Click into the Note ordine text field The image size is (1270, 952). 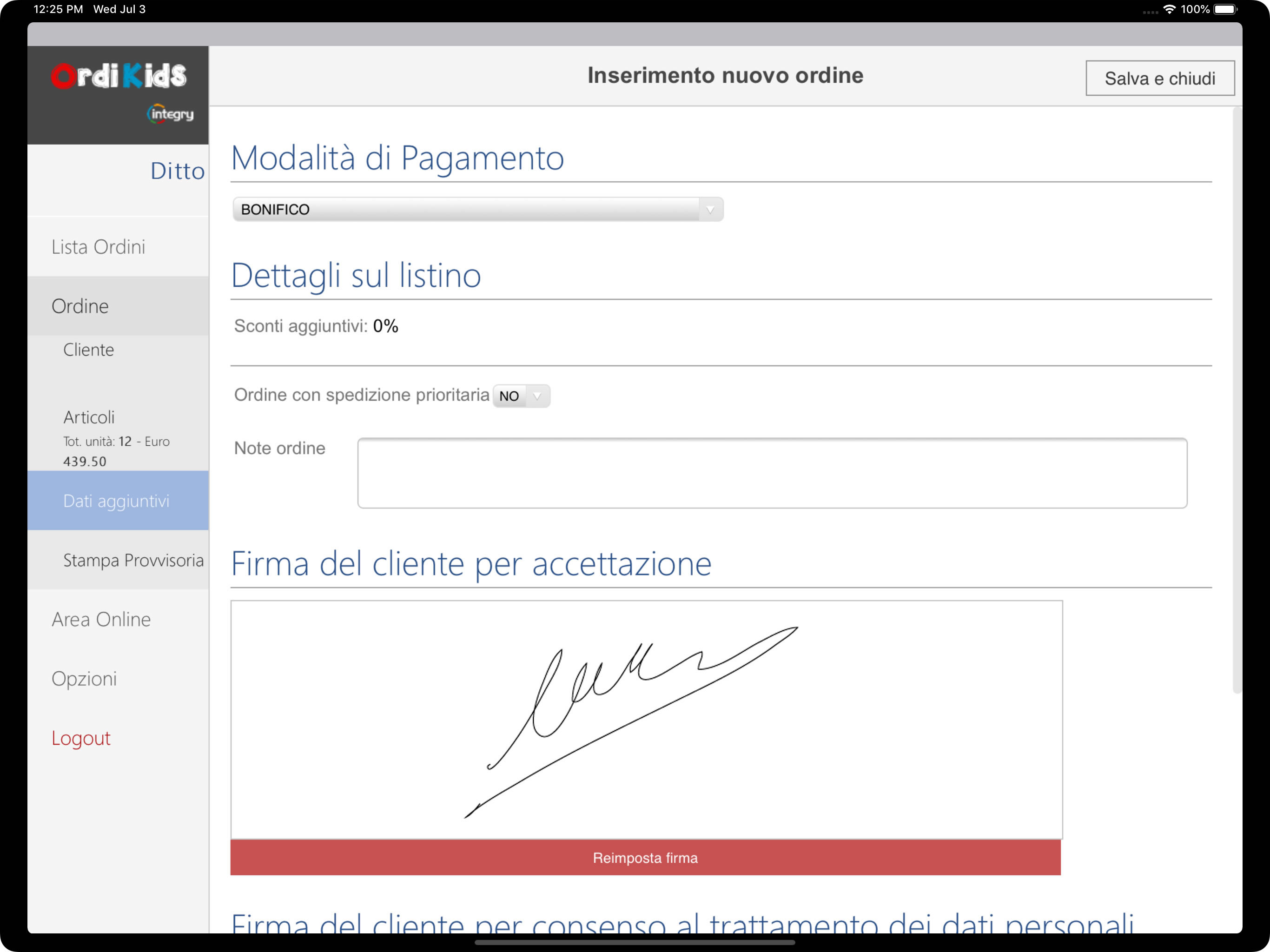[772, 473]
